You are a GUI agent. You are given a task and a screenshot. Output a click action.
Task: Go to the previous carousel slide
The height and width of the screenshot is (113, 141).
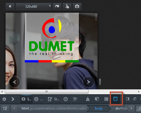click(x=14, y=82)
